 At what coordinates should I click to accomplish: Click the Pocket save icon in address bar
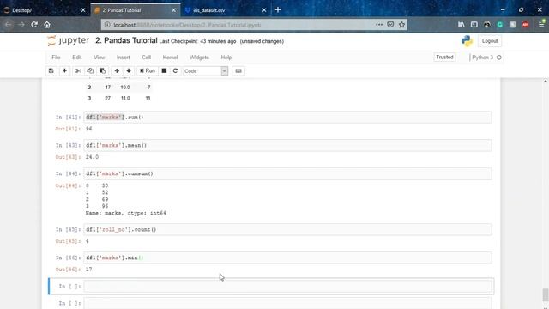click(x=390, y=25)
